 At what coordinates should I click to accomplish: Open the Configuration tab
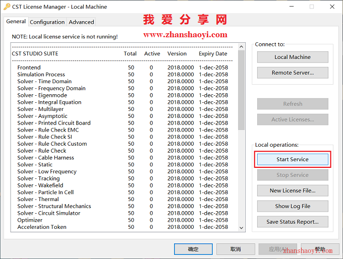[47, 22]
